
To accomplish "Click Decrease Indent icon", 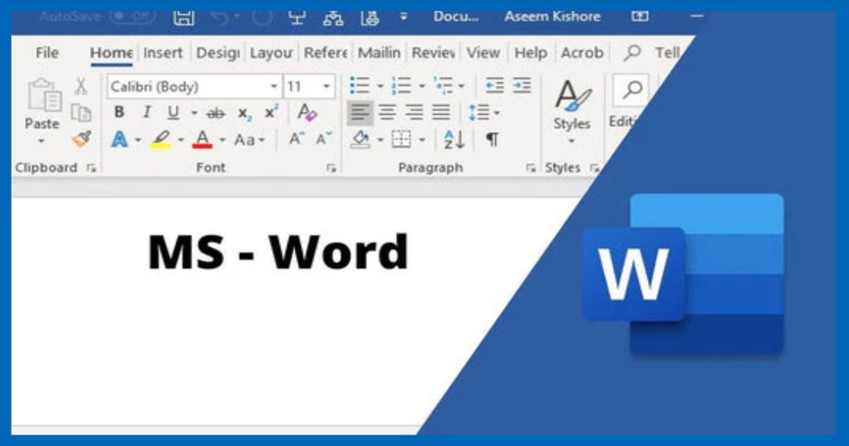I will point(494,86).
